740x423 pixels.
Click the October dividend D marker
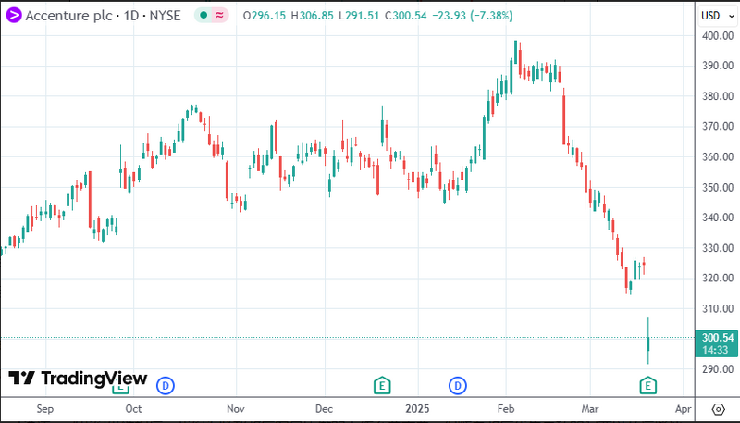pos(166,384)
